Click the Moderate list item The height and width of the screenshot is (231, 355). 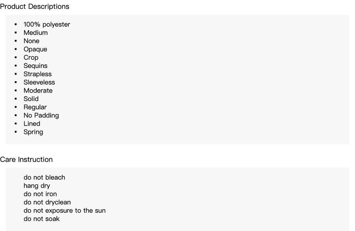click(x=38, y=90)
